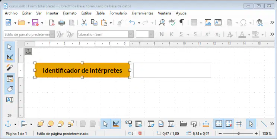The height and width of the screenshot is (139, 277).
Task: Toggle helplines while moving
Action: [239, 124]
